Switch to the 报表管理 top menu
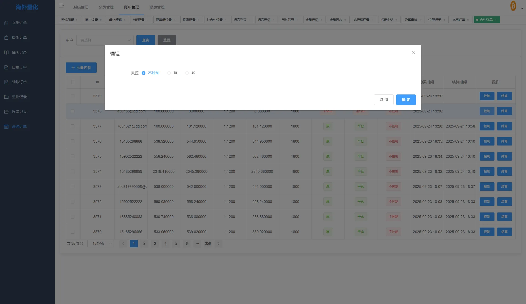The width and height of the screenshot is (526, 304). [157, 7]
